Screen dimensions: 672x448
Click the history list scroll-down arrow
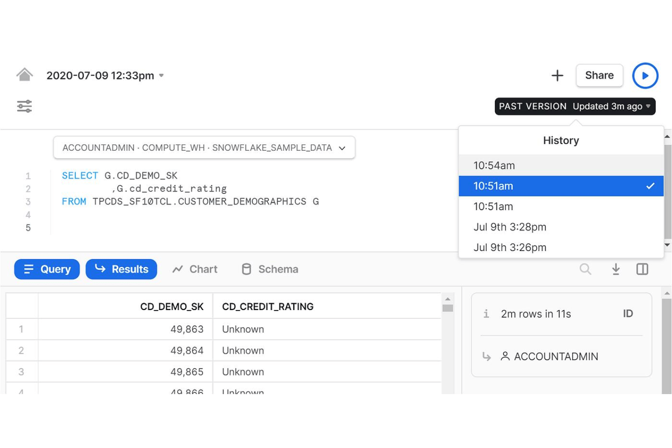click(667, 245)
